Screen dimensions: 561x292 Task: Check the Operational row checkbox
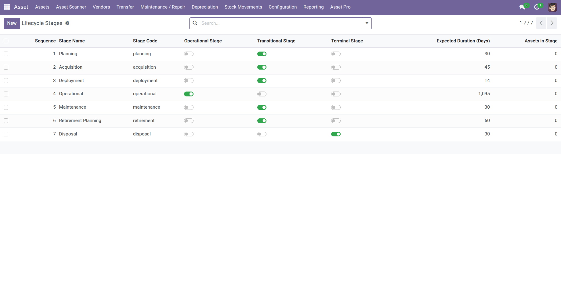click(6, 94)
